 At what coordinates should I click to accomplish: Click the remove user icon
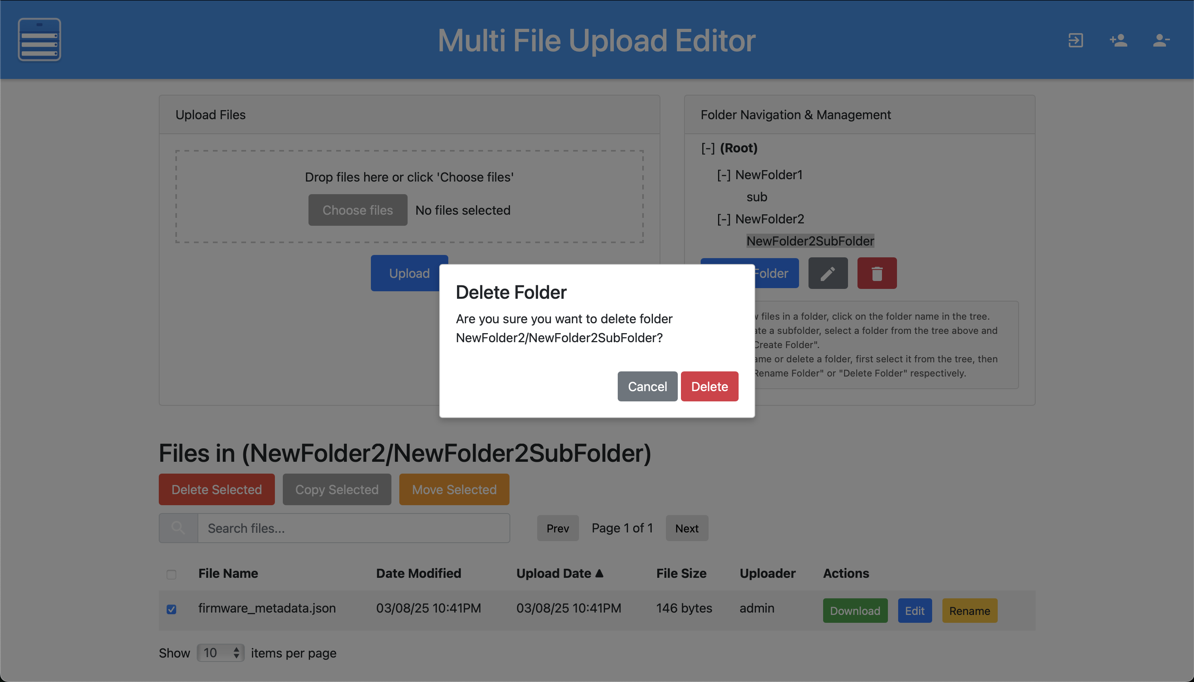(1161, 40)
